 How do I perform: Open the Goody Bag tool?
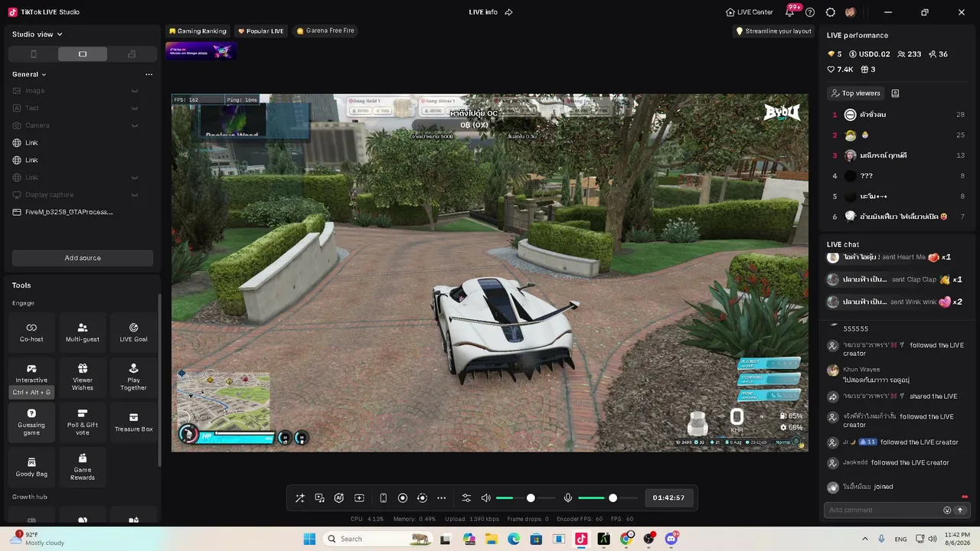point(31,467)
